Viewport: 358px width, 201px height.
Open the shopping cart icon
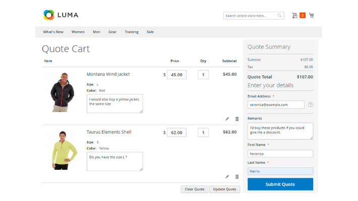(311, 16)
